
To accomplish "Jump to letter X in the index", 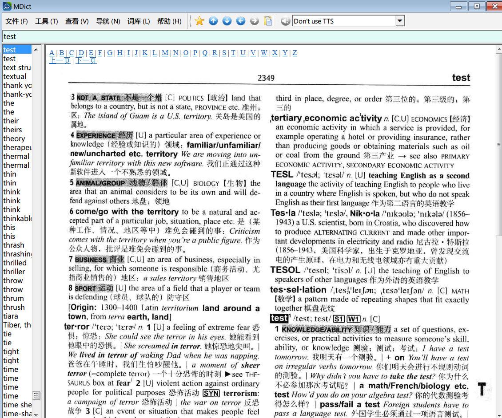I will [275, 53].
